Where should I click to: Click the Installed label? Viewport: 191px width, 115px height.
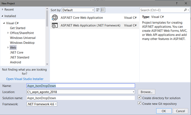click(x=10, y=16)
